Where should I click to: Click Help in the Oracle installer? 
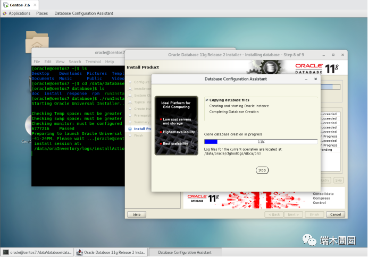point(137,215)
